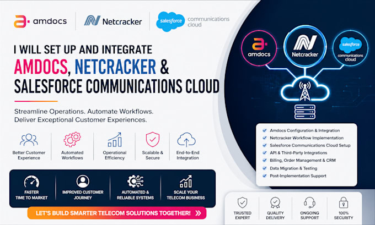Click the Salesforce cloud logo in the header
Screen dimensions: 375x225
pyautogui.click(x=170, y=21)
